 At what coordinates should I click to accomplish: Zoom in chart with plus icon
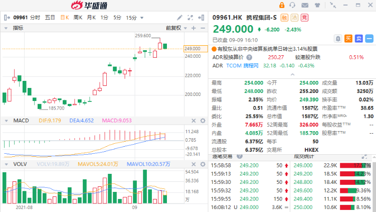click(194, 28)
